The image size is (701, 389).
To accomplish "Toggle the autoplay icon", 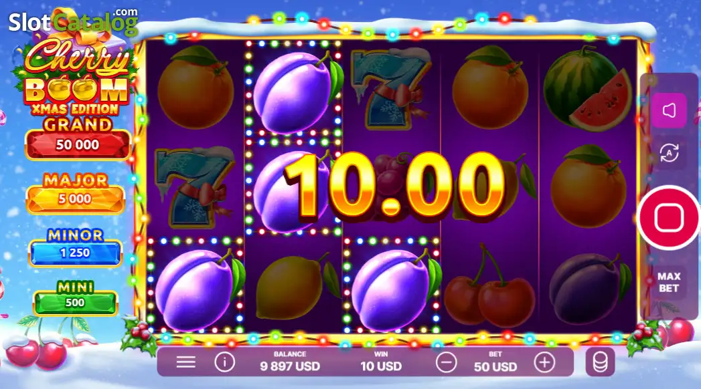I will pos(669,153).
